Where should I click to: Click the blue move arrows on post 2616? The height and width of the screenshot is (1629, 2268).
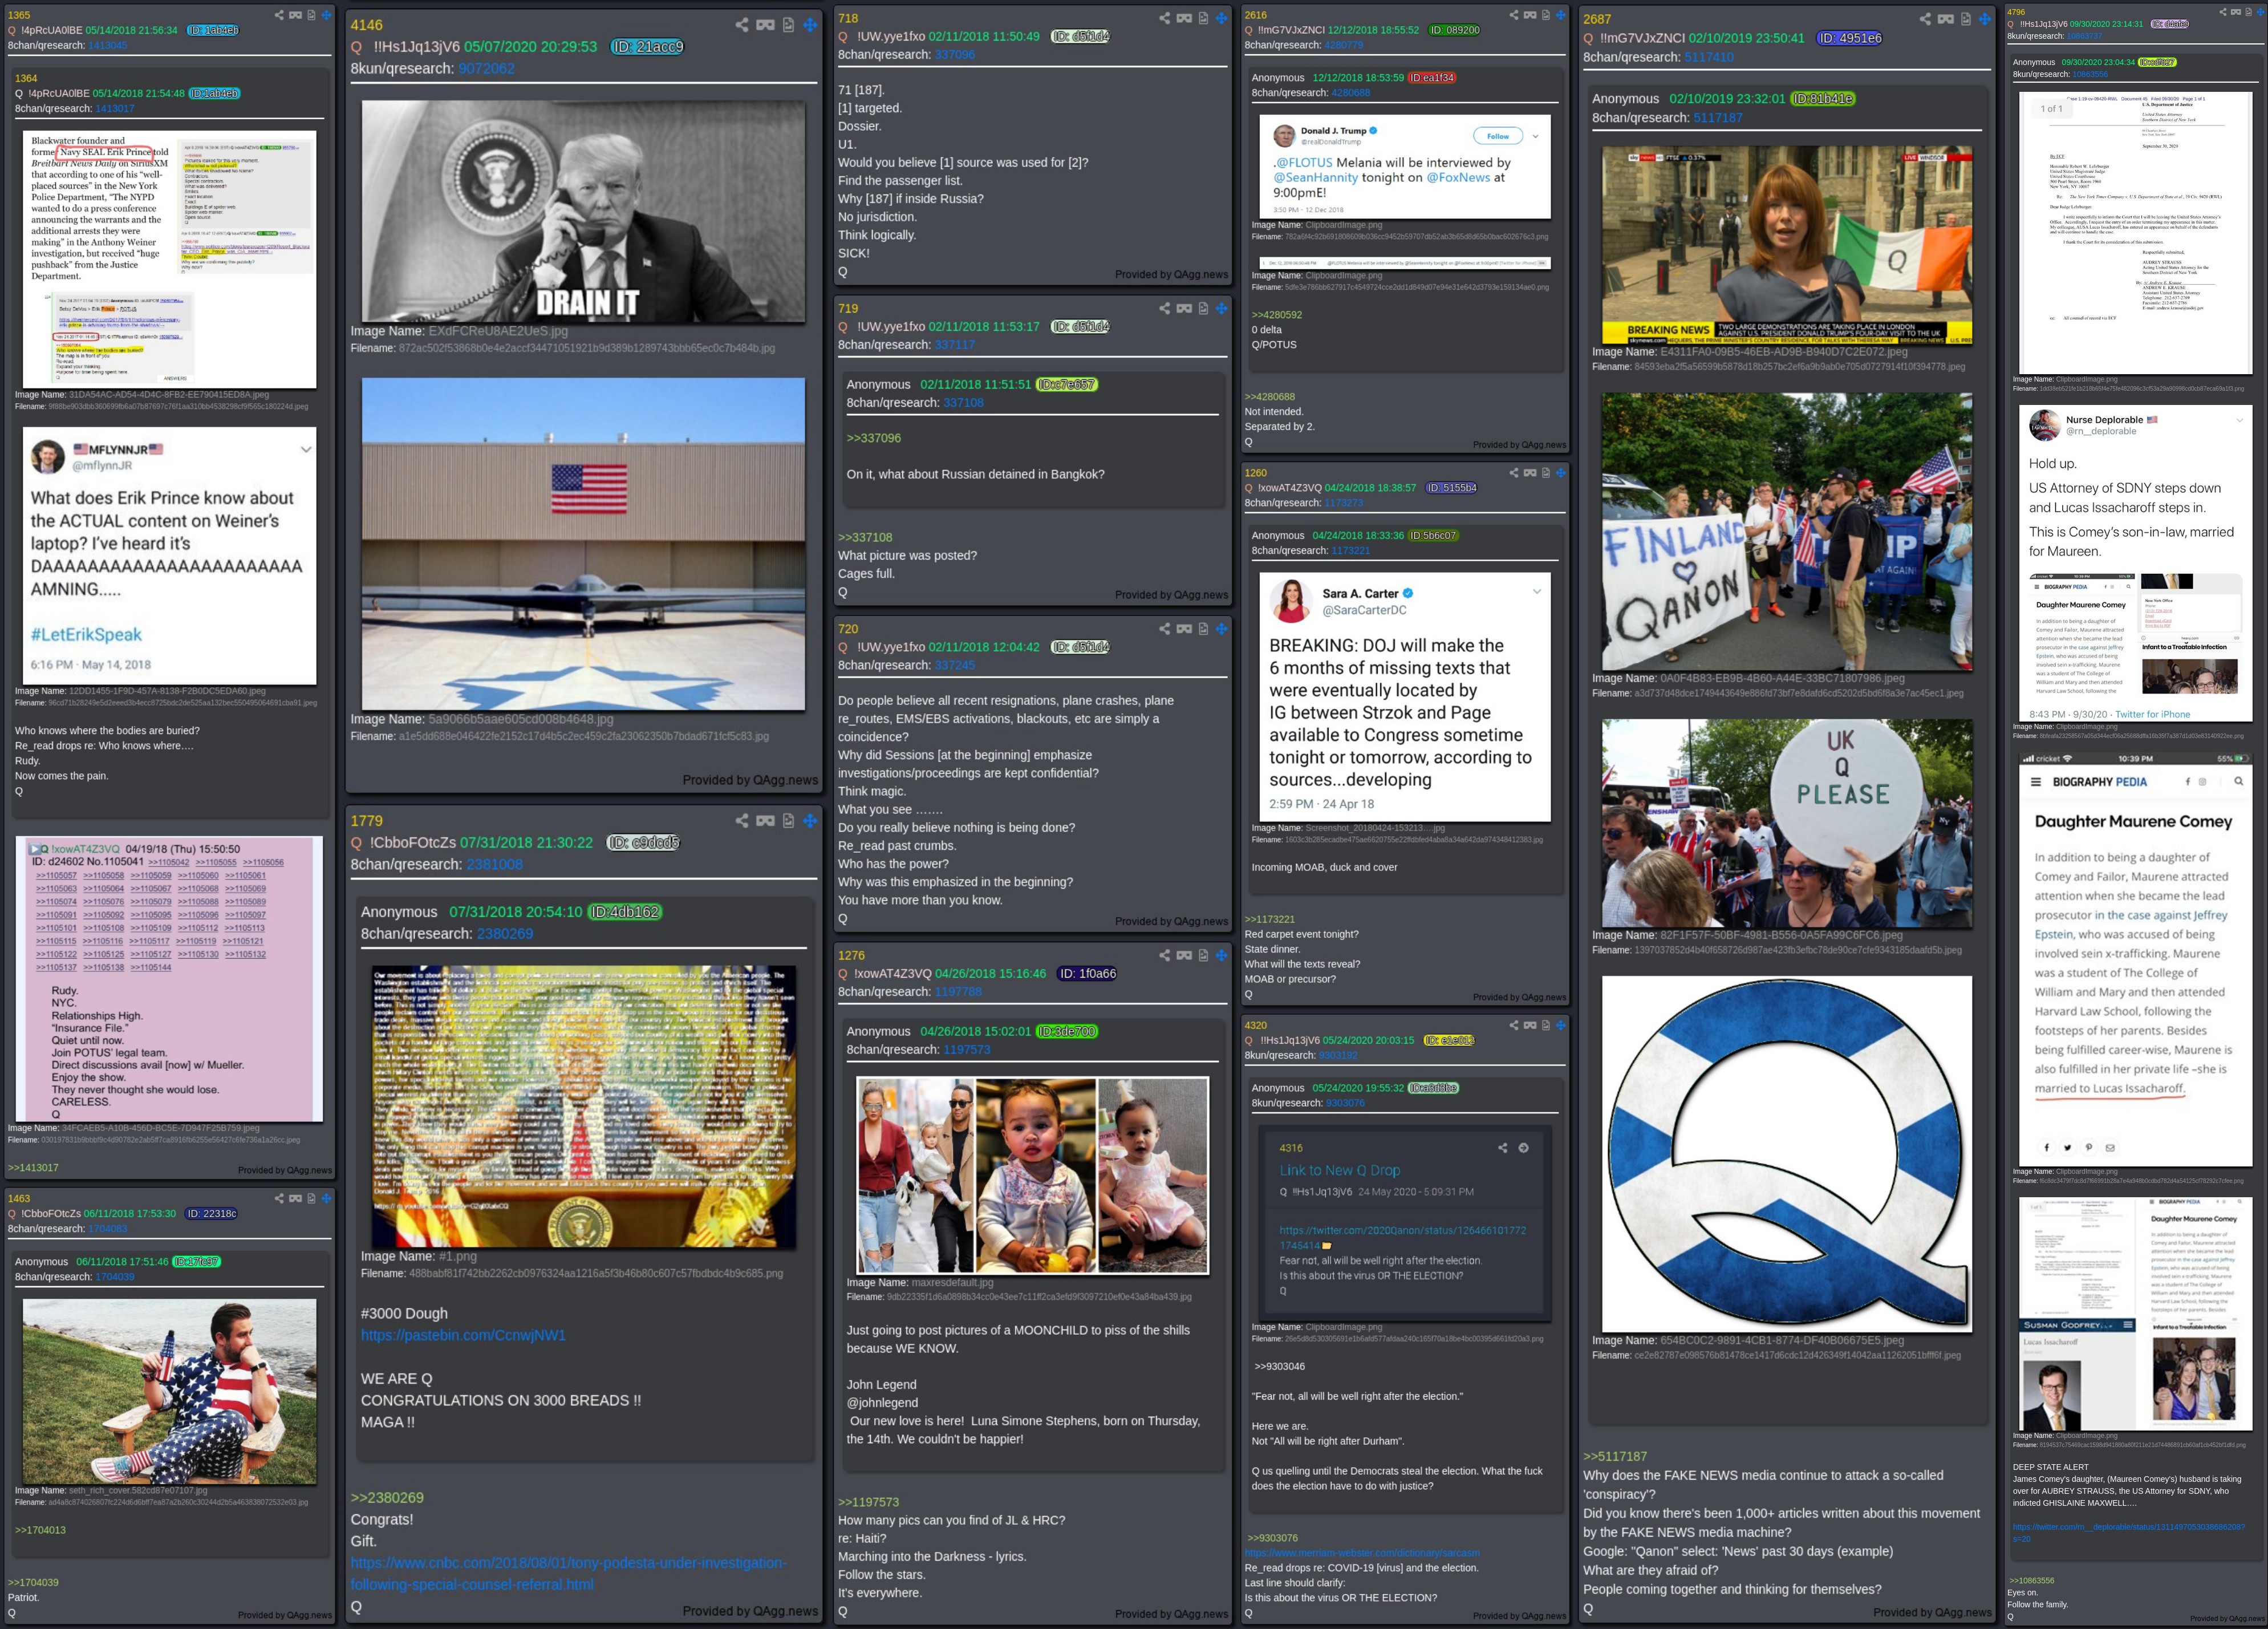[x=1560, y=15]
